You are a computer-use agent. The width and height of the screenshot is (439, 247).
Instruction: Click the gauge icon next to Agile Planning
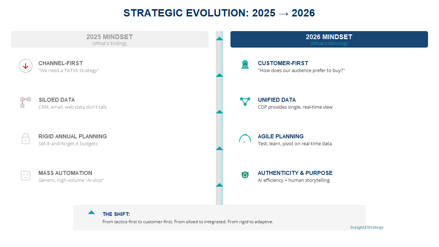coord(245,139)
